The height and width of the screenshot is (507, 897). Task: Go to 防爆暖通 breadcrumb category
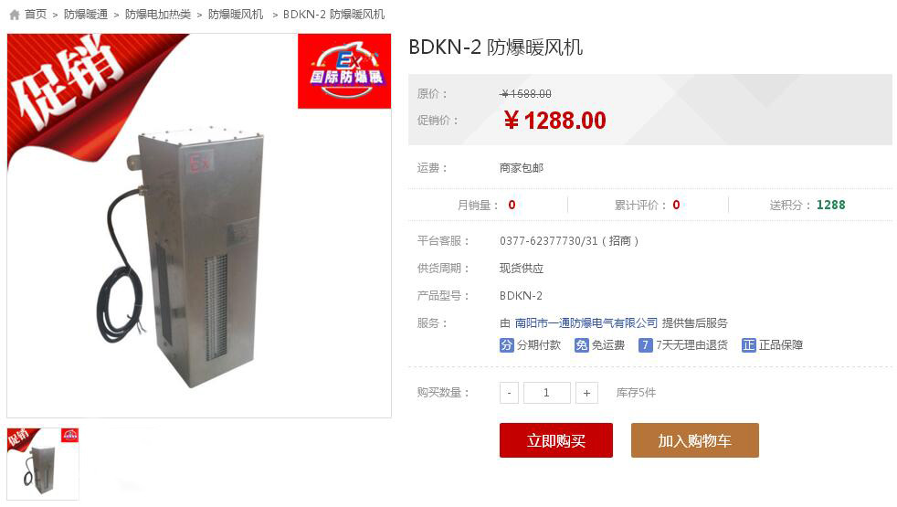pos(86,15)
